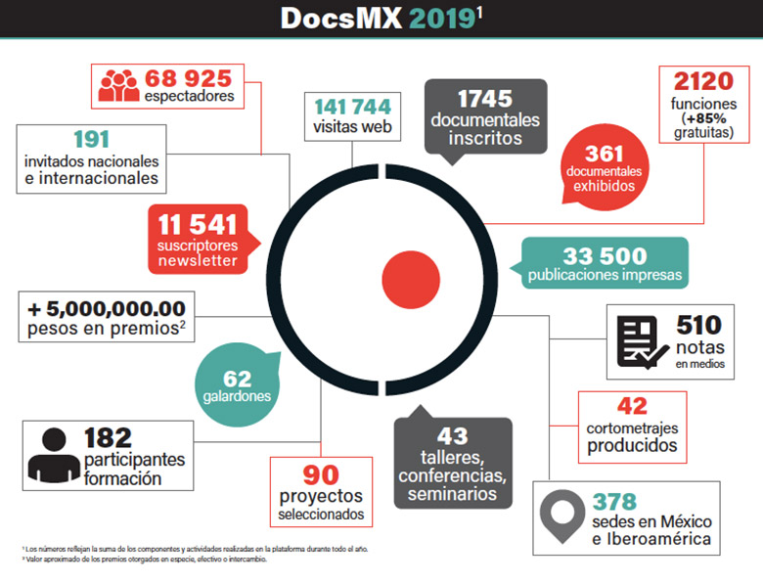Image resolution: width=763 pixels, height=584 pixels.
Task: Click 'sedes en México e Iberoamérica' text
Action: point(651,530)
